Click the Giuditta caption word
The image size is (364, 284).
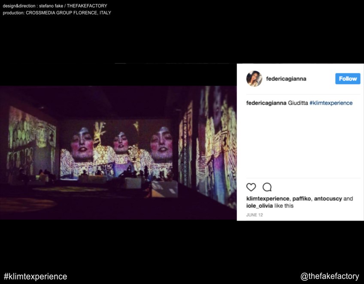[x=298, y=103]
